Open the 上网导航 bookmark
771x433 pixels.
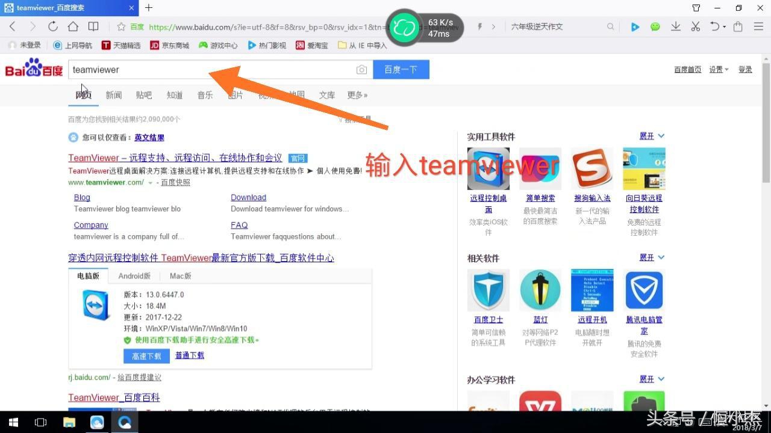tap(73, 45)
